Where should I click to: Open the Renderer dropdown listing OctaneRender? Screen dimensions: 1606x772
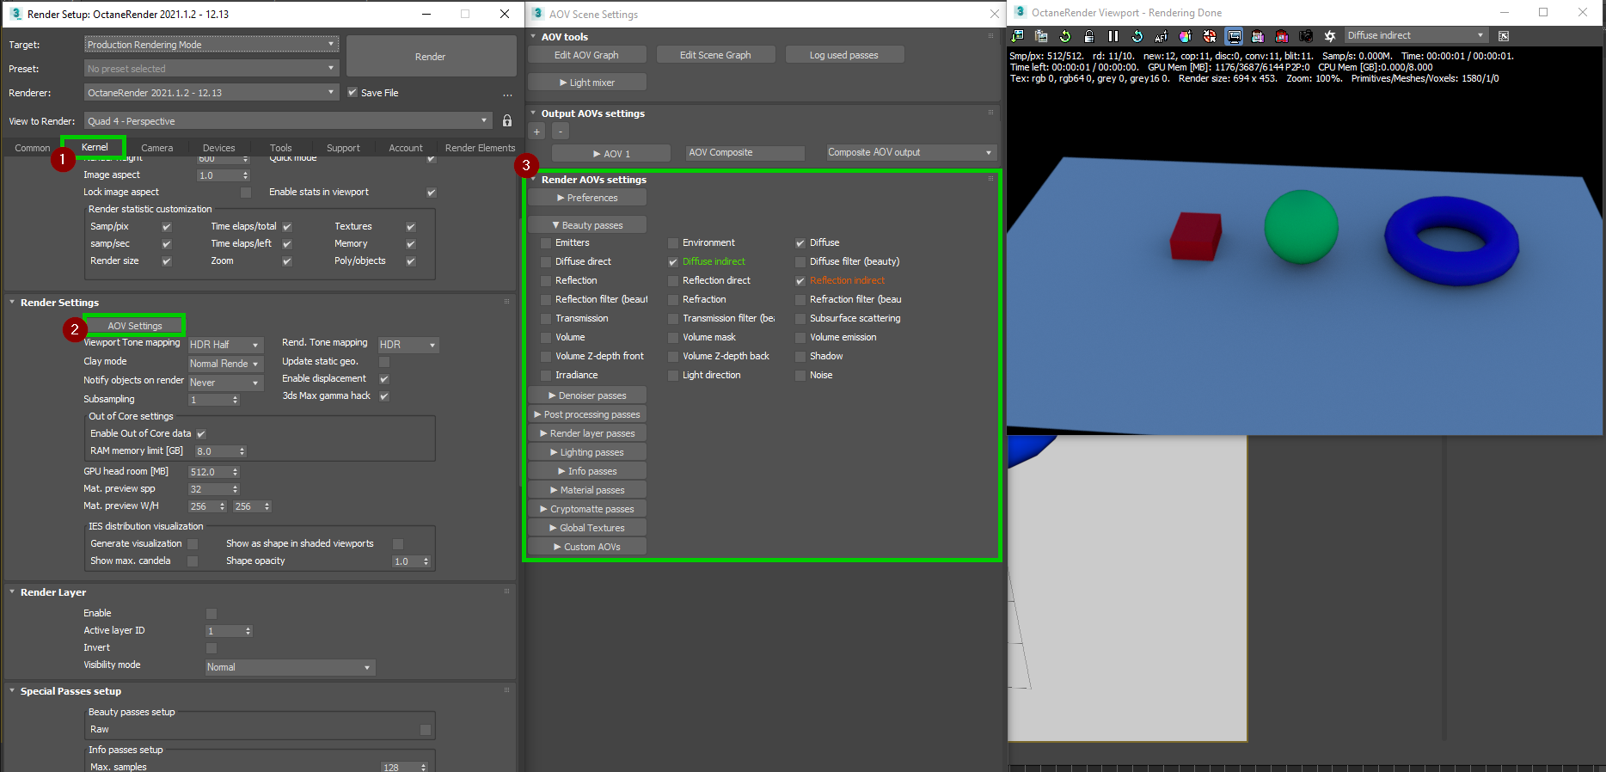(x=211, y=93)
